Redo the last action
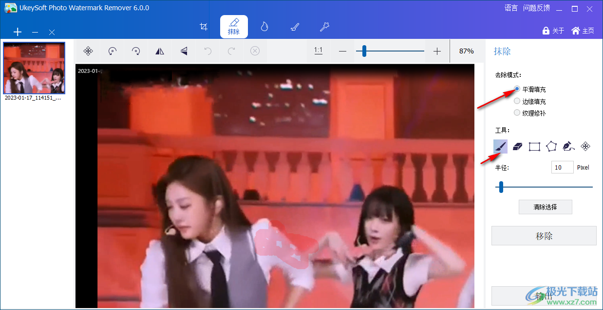The image size is (603, 310). point(231,51)
